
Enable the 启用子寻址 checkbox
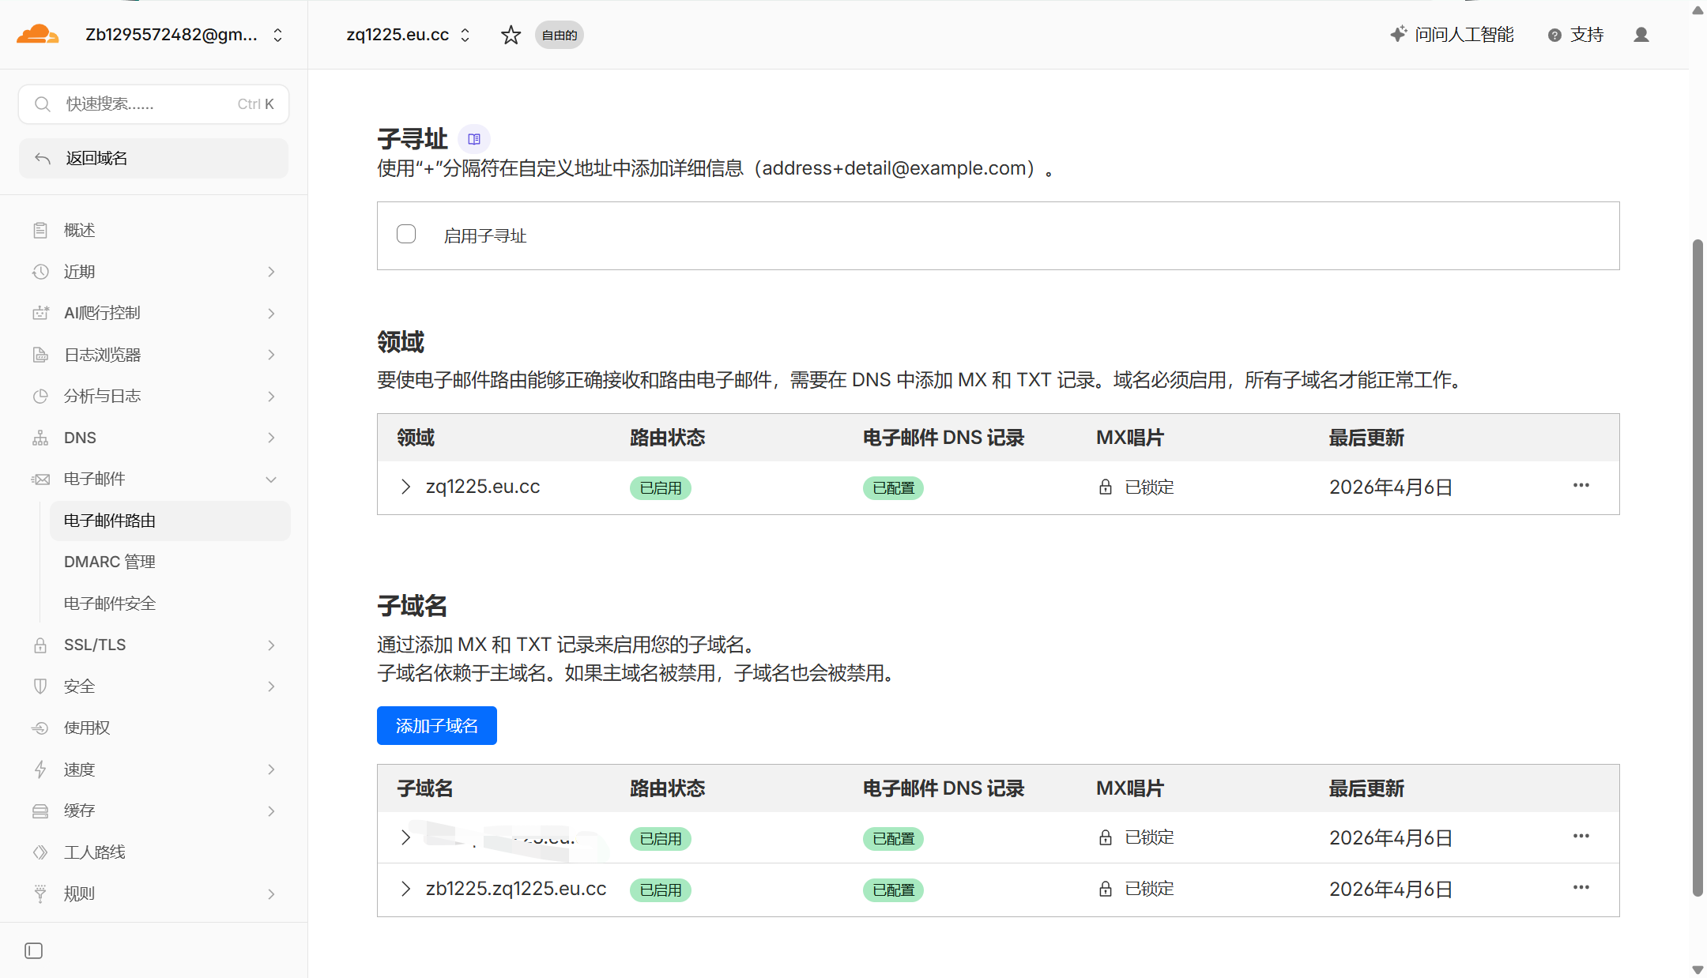(x=406, y=235)
